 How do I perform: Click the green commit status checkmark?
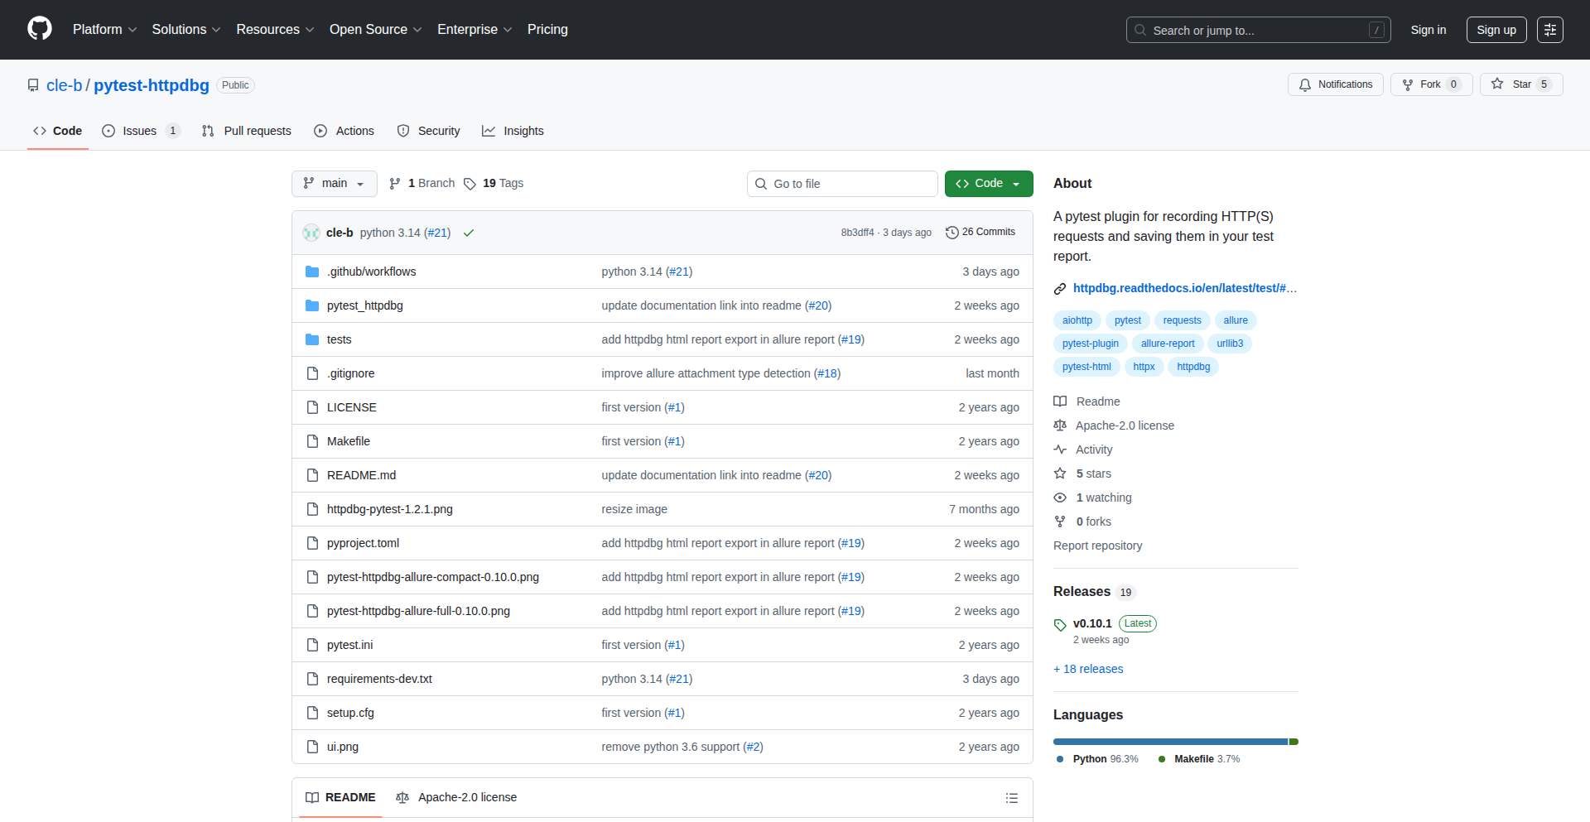pos(469,233)
